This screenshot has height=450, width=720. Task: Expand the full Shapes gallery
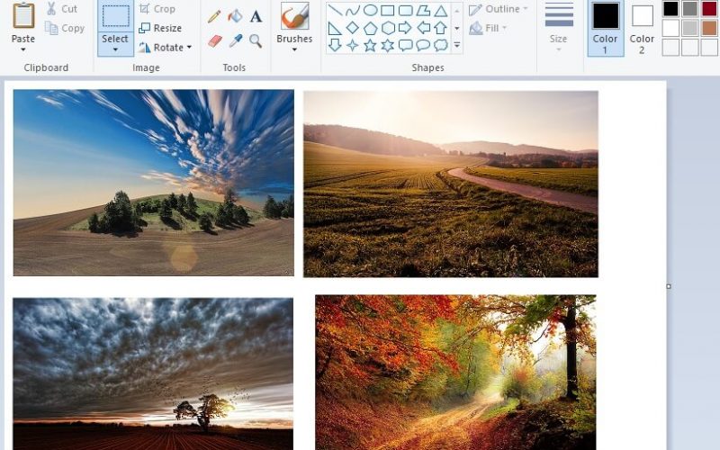tap(457, 45)
